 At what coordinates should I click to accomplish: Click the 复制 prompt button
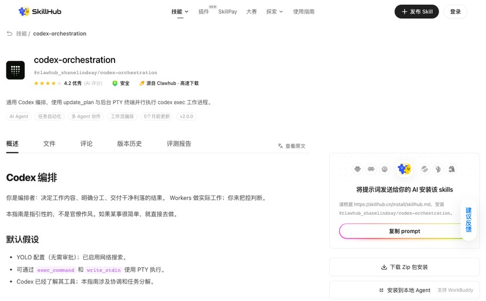click(404, 232)
